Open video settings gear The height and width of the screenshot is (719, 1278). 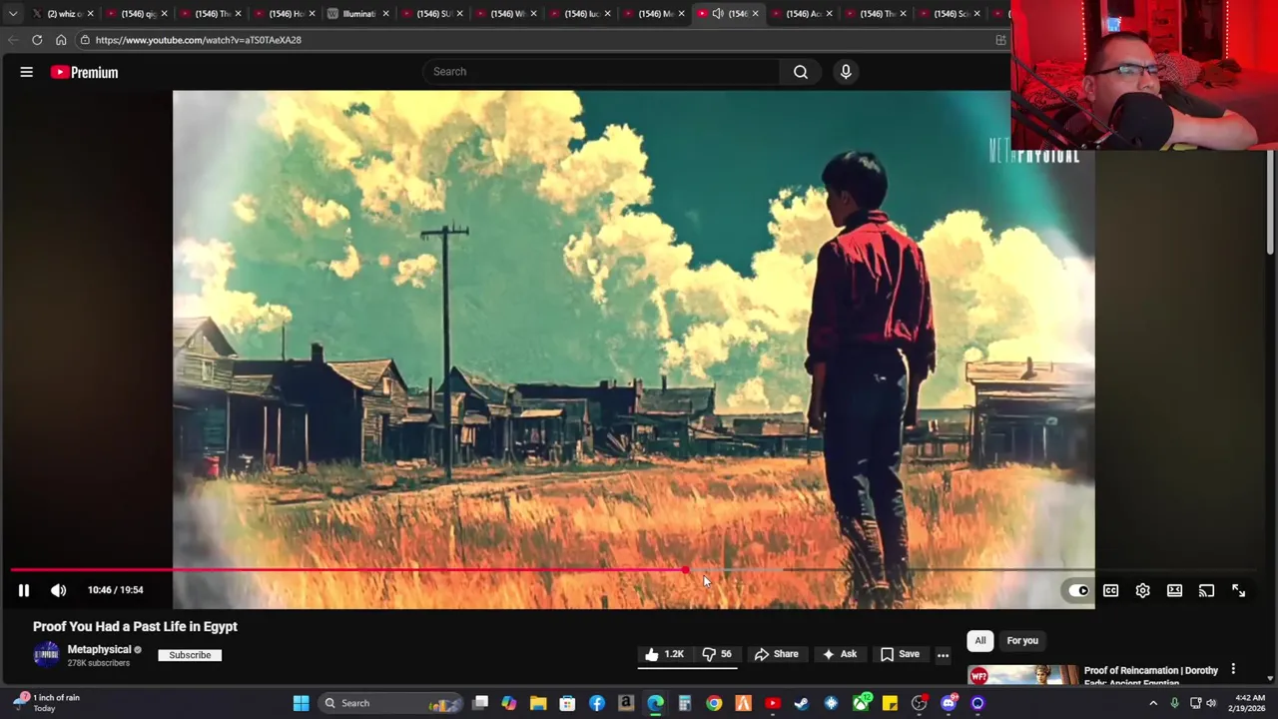tap(1142, 590)
